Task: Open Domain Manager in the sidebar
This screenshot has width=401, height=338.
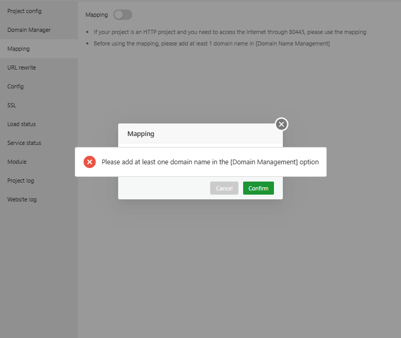Action: click(39, 30)
